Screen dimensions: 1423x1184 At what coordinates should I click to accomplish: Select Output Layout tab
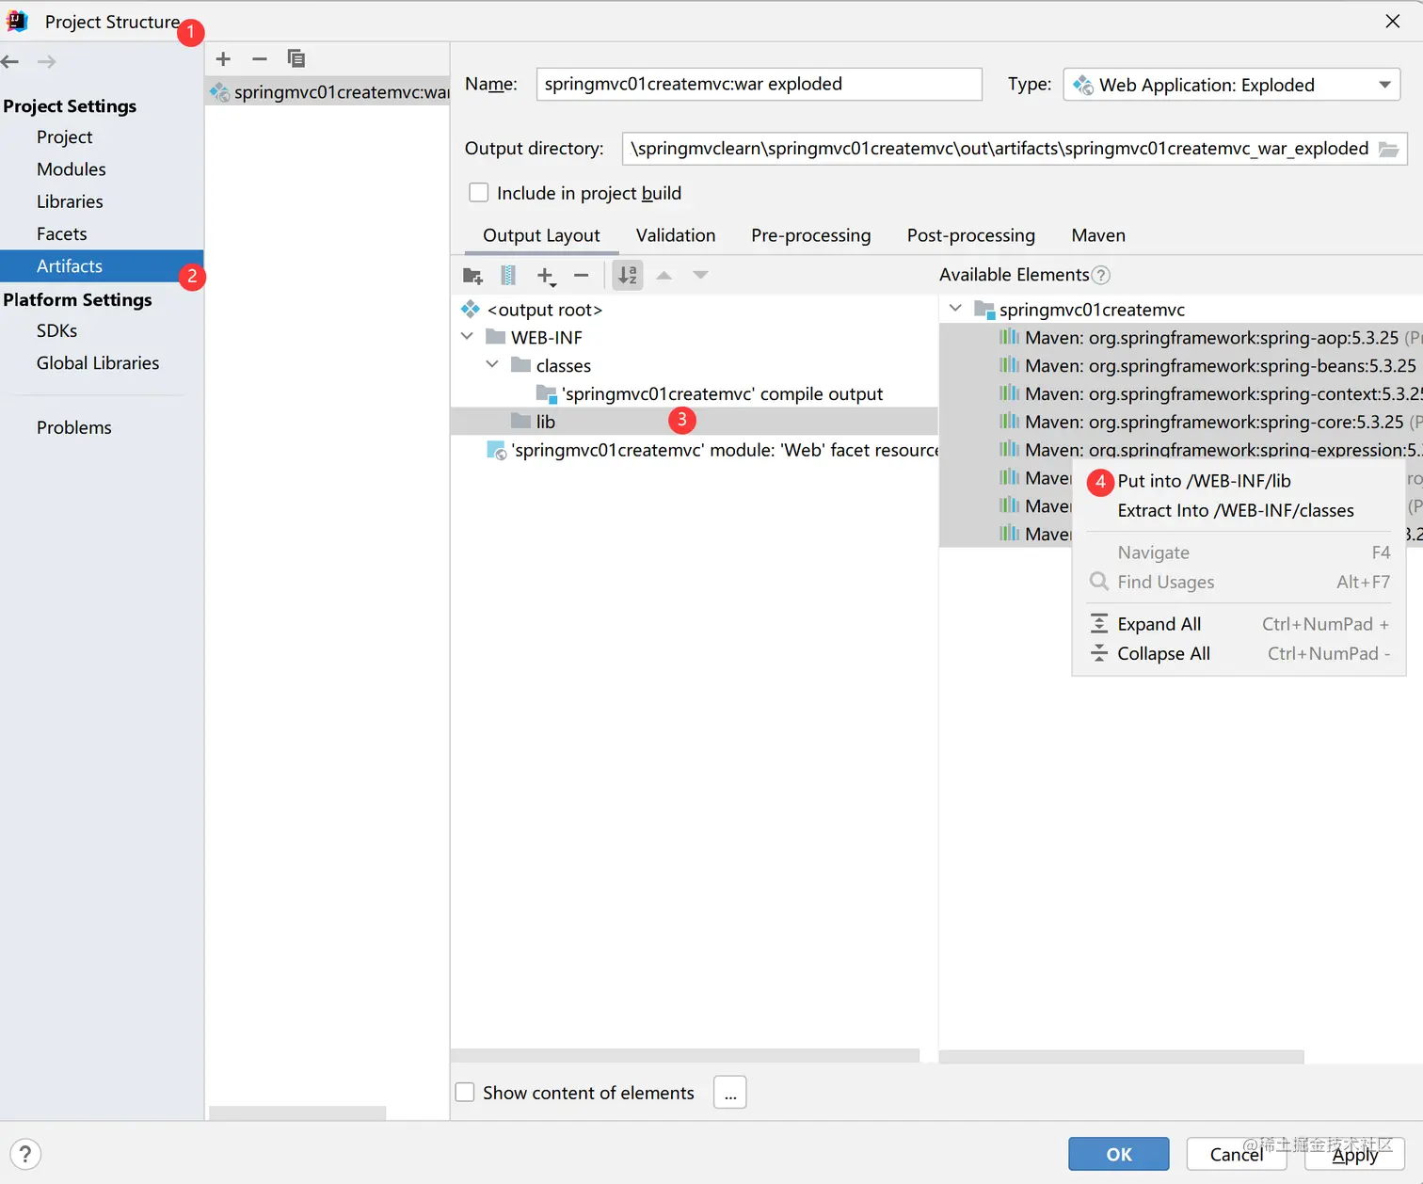click(x=541, y=235)
